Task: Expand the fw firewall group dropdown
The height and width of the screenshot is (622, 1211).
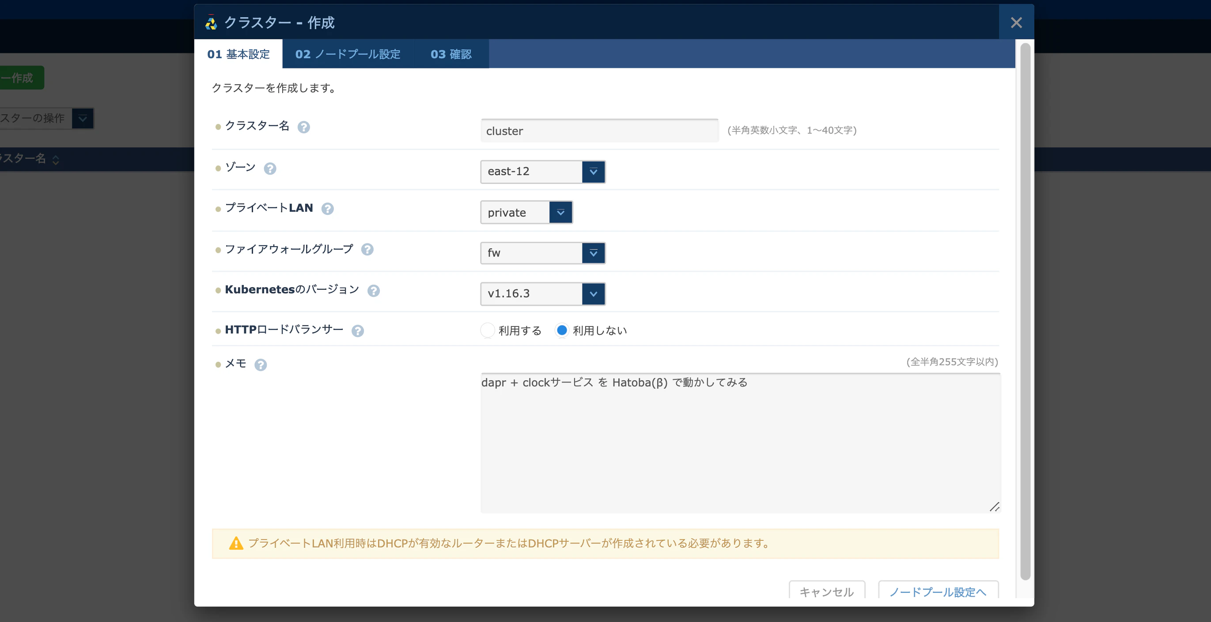Action: 543,254
